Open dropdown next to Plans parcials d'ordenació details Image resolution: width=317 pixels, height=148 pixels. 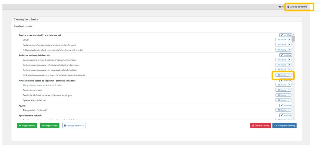pos(290,110)
